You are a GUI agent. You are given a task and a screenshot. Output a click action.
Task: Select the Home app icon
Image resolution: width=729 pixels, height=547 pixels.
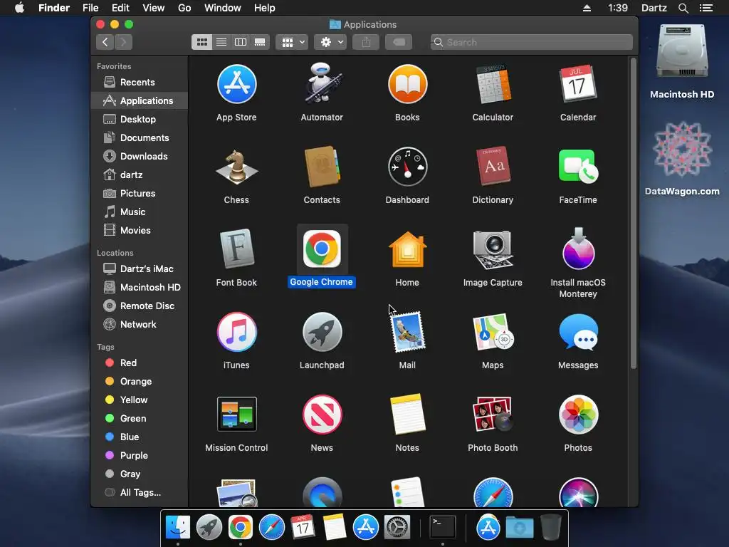407,249
